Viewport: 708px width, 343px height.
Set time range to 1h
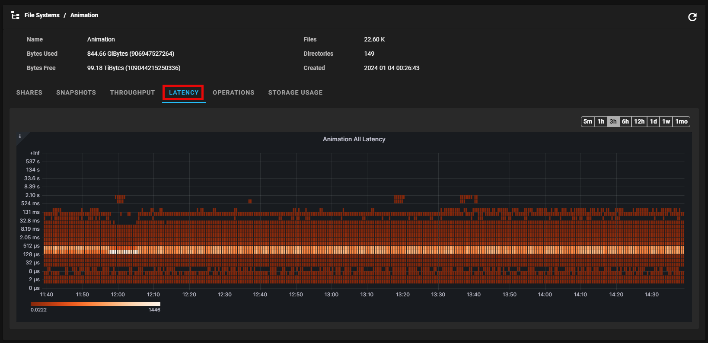601,121
